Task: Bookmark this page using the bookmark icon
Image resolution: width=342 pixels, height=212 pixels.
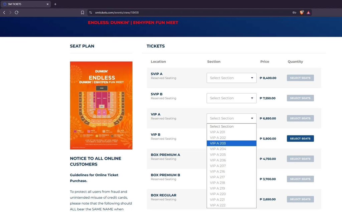Action: pyautogui.click(x=82, y=12)
